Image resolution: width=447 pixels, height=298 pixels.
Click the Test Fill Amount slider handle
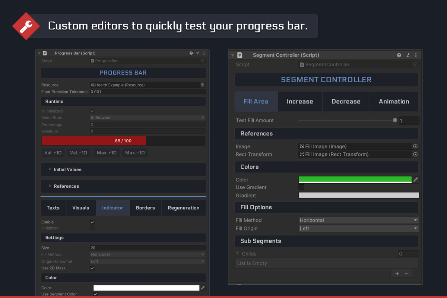395,120
